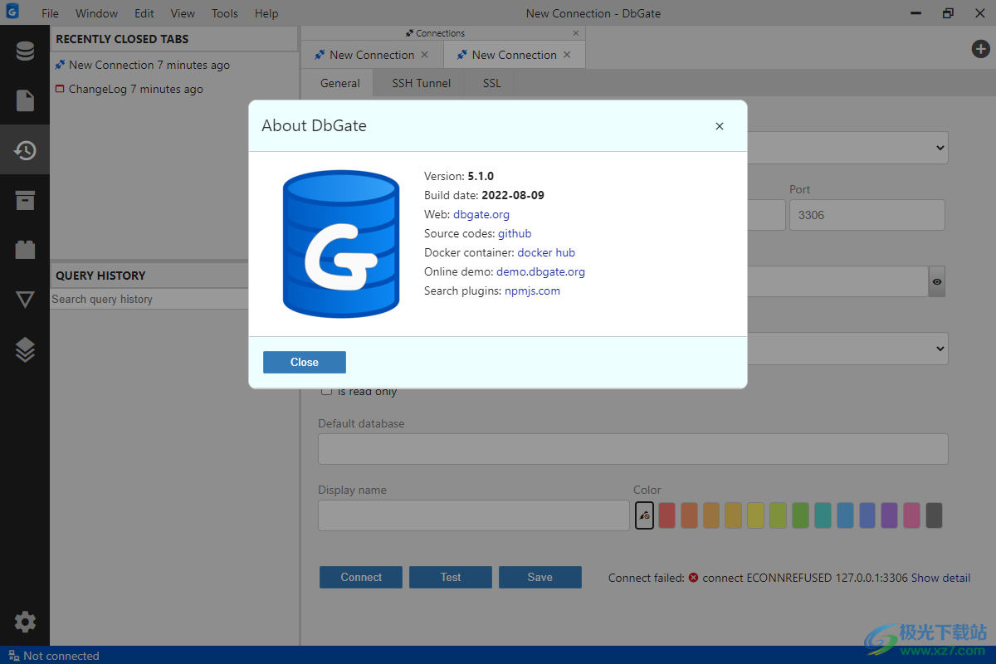Enable the 'Is read only' checkbox
This screenshot has width=996, height=664.
point(326,391)
